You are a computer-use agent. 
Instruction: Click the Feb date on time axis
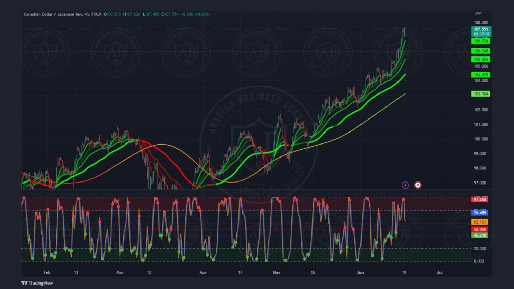47,272
